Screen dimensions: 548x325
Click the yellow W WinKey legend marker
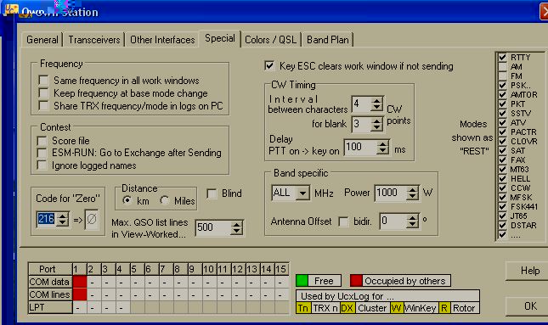coord(397,308)
